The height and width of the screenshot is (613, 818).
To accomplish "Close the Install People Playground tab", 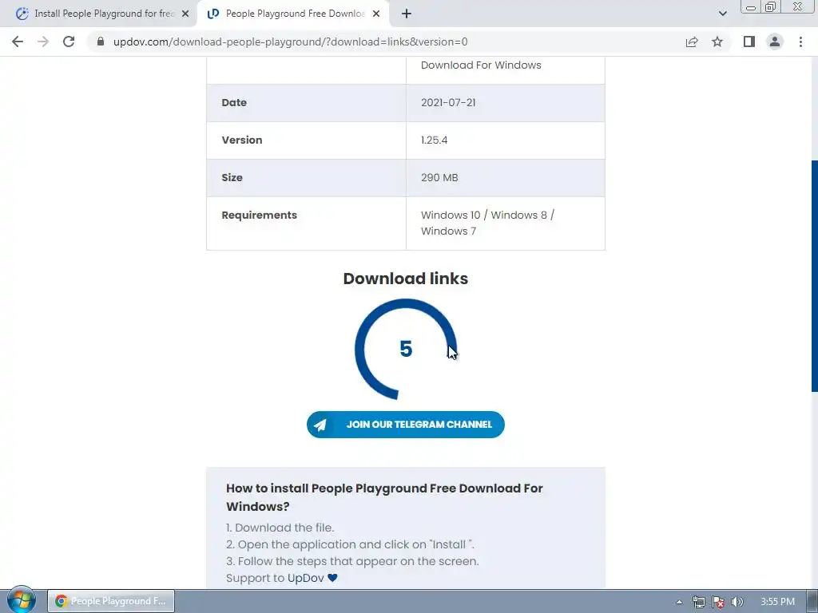I will point(185,14).
